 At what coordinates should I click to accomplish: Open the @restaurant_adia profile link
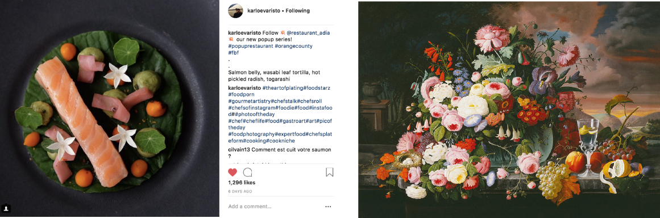[x=308, y=33]
